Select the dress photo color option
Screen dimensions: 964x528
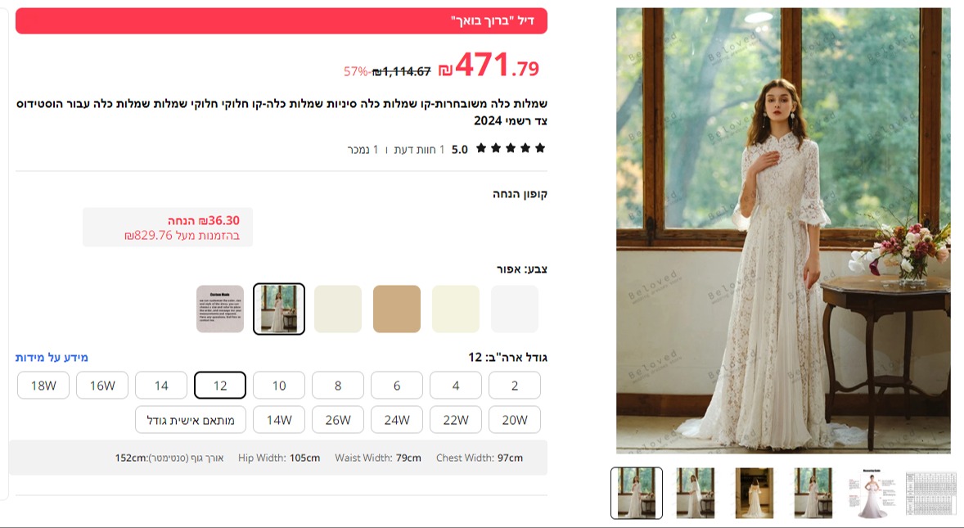click(x=279, y=309)
